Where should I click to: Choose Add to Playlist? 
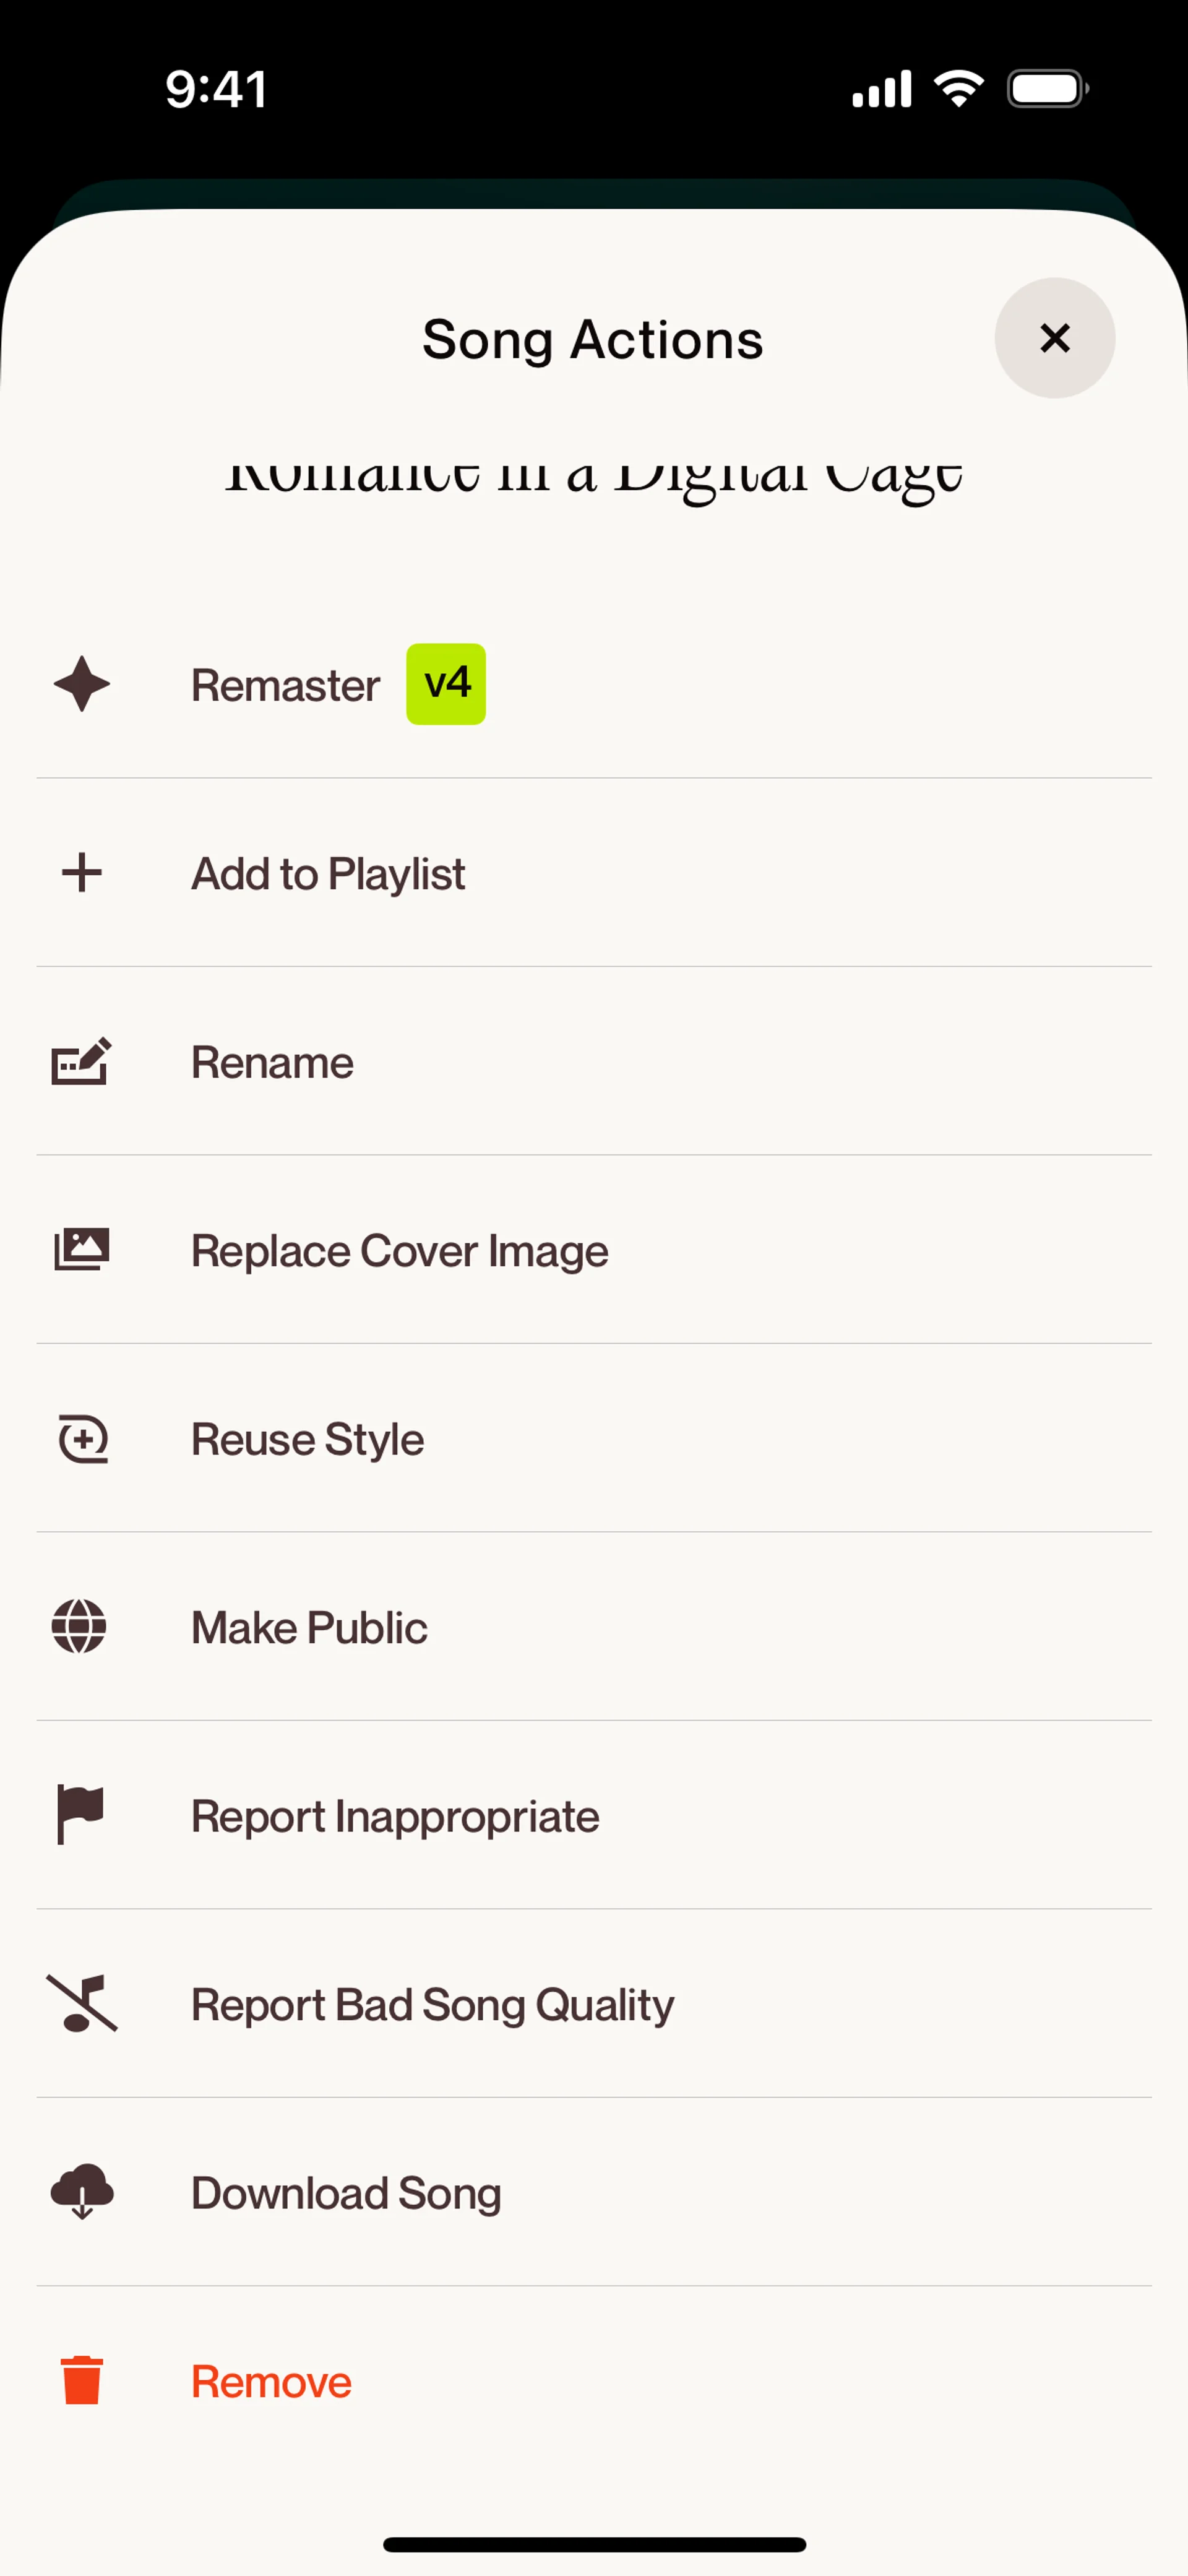328,874
